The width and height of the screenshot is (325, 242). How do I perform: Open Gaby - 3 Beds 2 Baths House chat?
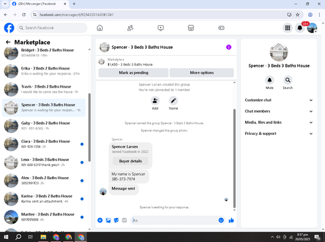[x=44, y=126]
